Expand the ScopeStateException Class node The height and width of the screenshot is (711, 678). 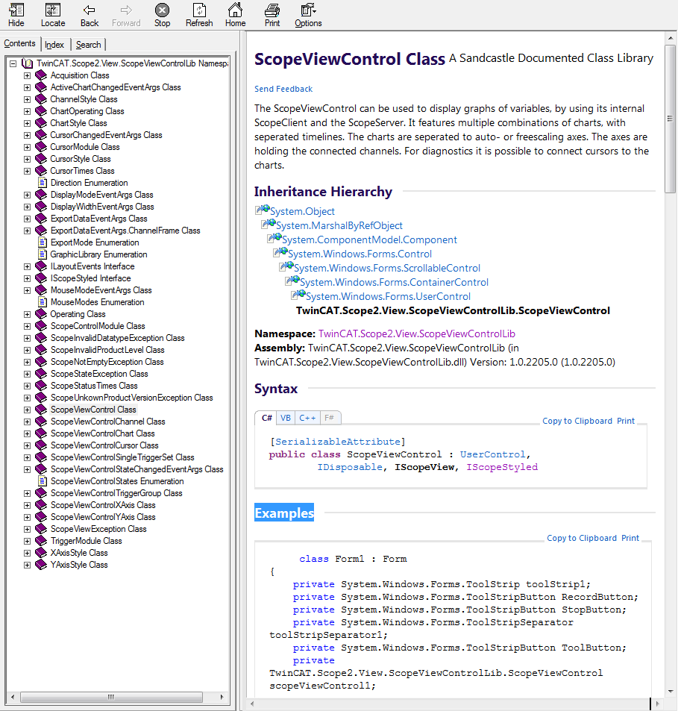tap(27, 374)
